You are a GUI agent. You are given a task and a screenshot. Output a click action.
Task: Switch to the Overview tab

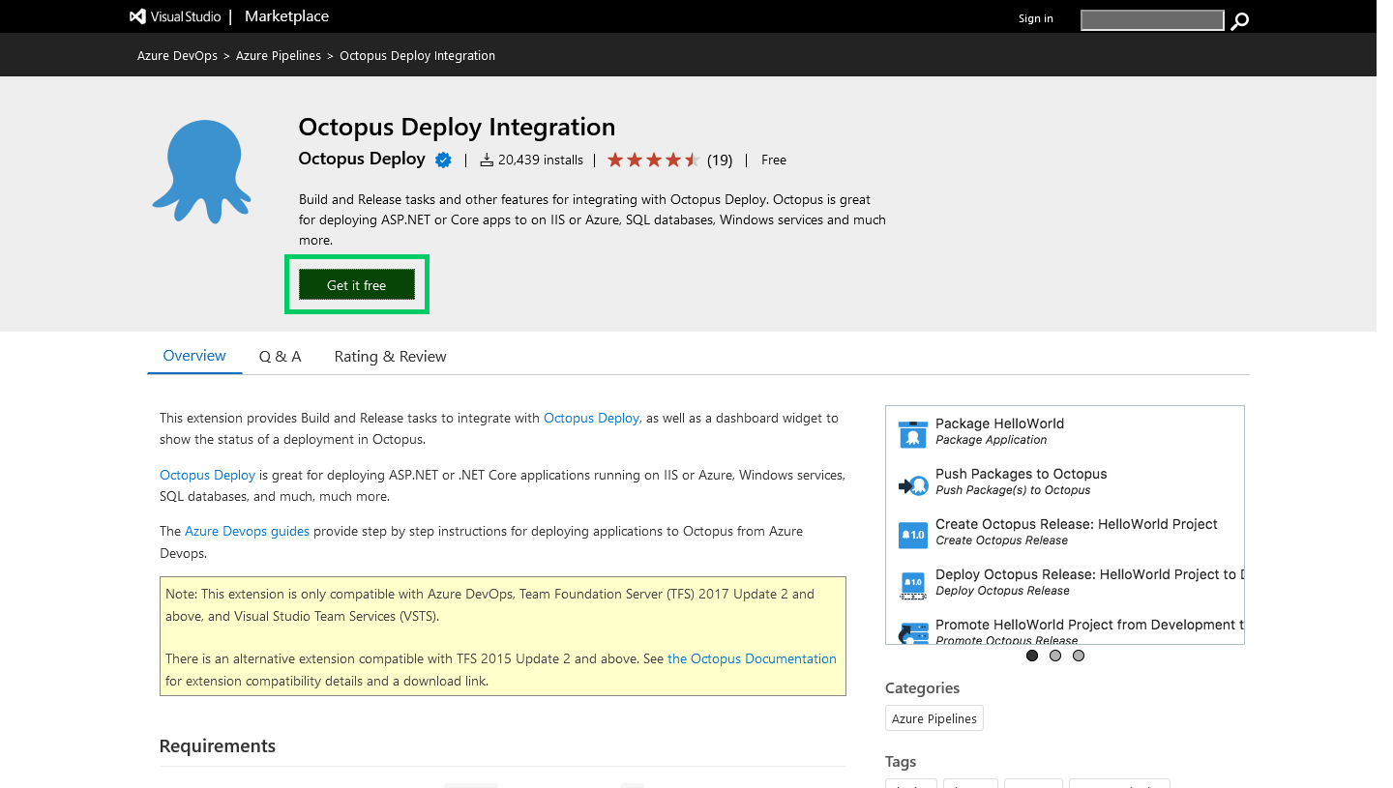click(194, 356)
